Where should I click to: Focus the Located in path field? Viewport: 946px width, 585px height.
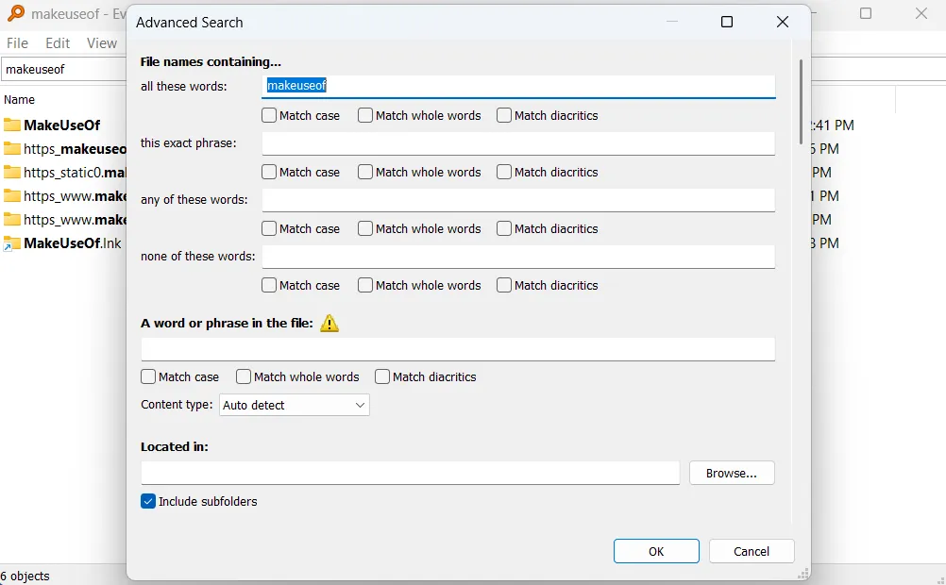410,474
